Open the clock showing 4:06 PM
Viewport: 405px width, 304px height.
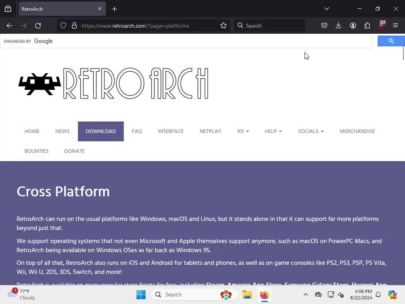coord(361,294)
